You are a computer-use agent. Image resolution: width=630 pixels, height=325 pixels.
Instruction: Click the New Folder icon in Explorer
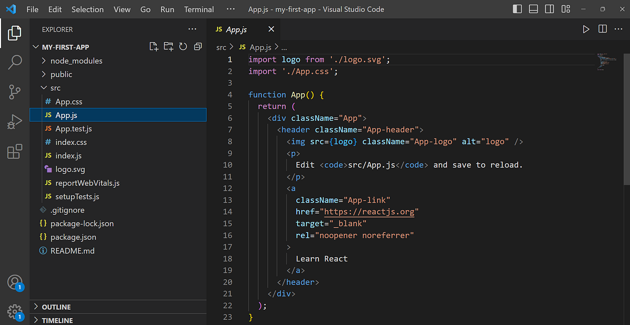coord(169,47)
